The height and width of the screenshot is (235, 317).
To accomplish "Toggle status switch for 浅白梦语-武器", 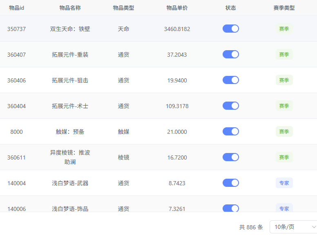I will click(231, 183).
